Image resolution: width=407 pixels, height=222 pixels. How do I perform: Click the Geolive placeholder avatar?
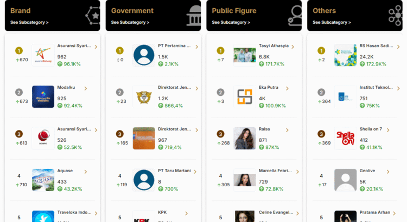pyautogui.click(x=345, y=180)
